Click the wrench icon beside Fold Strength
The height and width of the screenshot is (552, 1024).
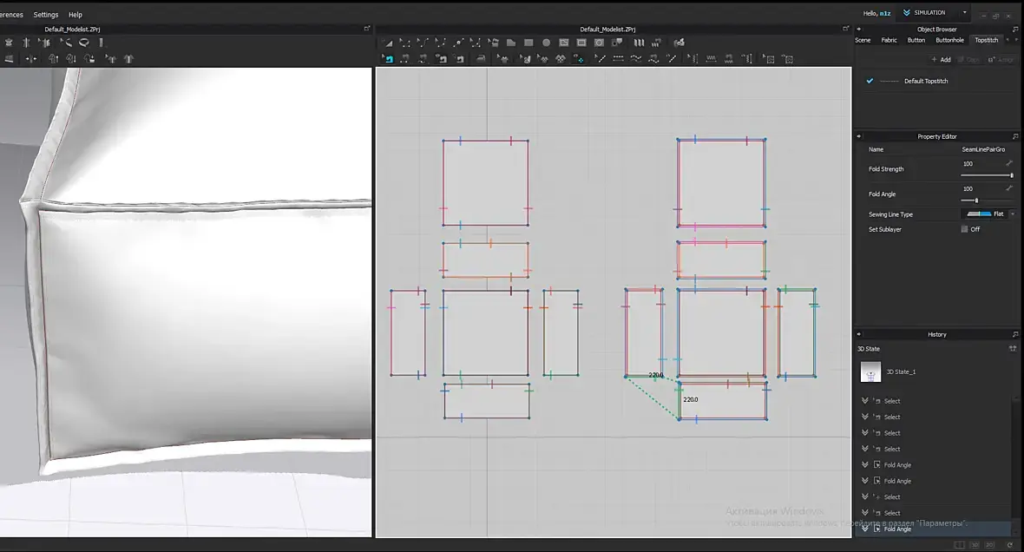pyautogui.click(x=1009, y=162)
